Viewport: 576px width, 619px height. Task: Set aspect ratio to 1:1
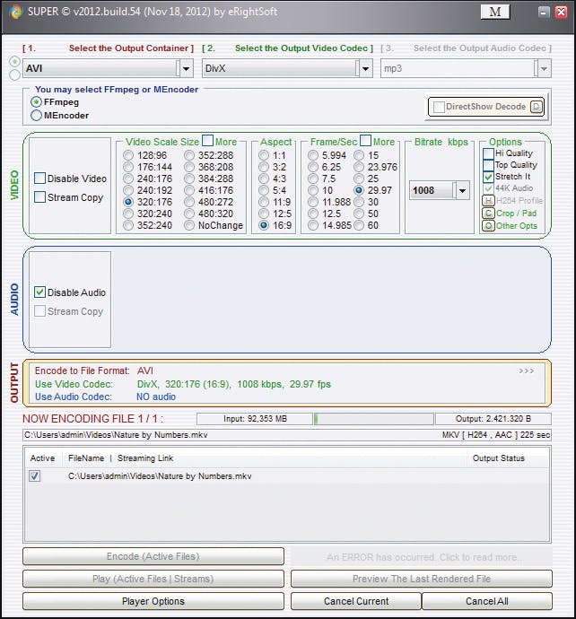pos(264,155)
